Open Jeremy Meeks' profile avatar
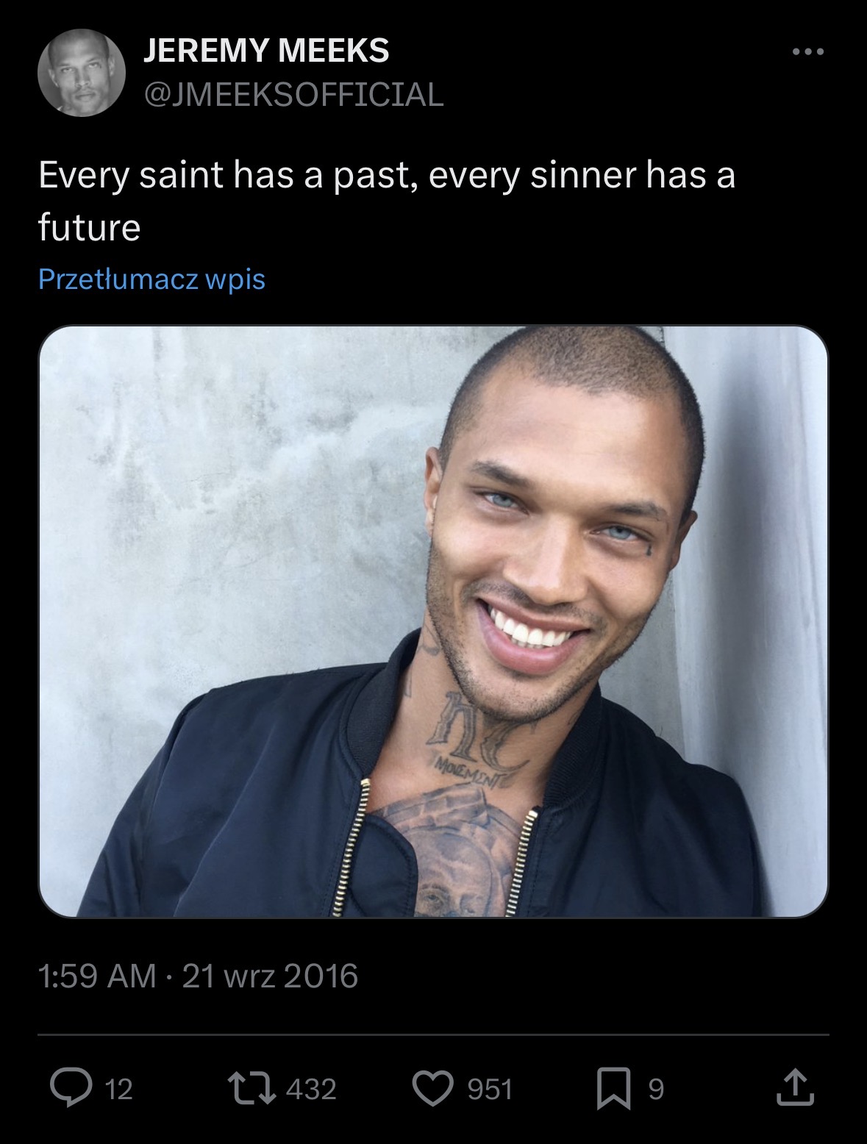Screen dimensions: 867x1144 [x=81, y=73]
